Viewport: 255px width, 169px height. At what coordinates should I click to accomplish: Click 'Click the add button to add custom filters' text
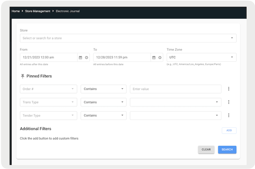pyautogui.click(x=49, y=138)
